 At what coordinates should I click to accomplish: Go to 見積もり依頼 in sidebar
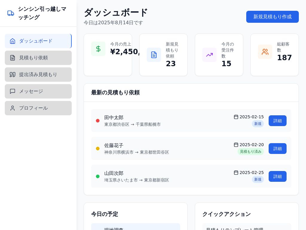pos(38,58)
